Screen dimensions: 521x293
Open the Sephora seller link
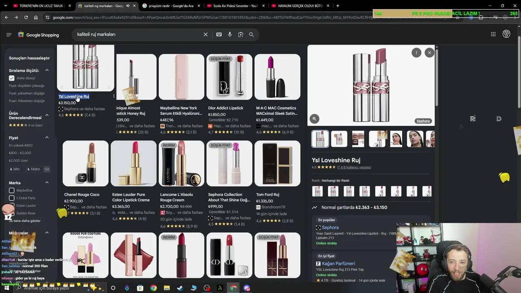(x=330, y=227)
